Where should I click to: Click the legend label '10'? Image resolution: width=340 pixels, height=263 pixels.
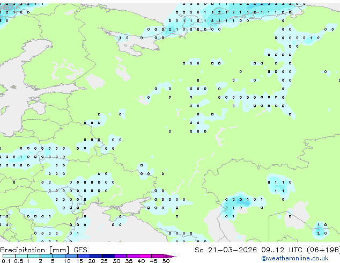(67, 261)
